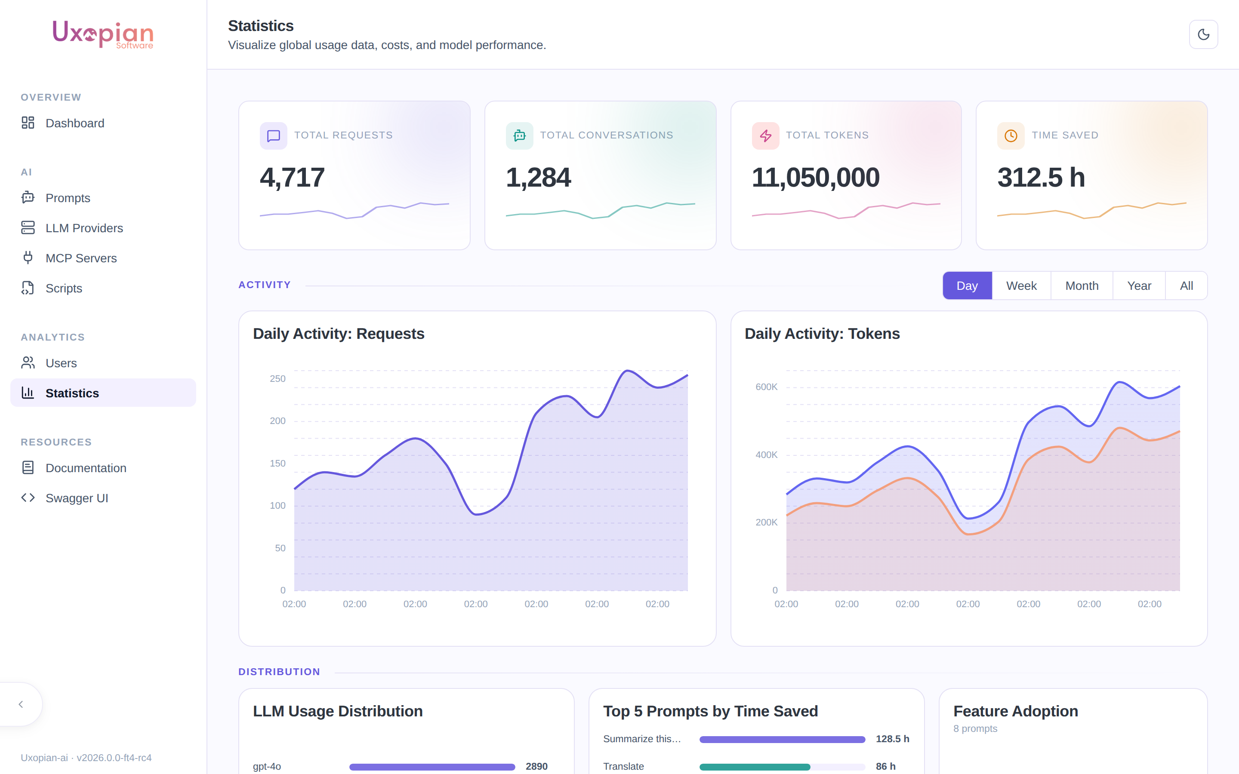Click the Feature Adoption title
1239x774 pixels.
coord(1015,711)
